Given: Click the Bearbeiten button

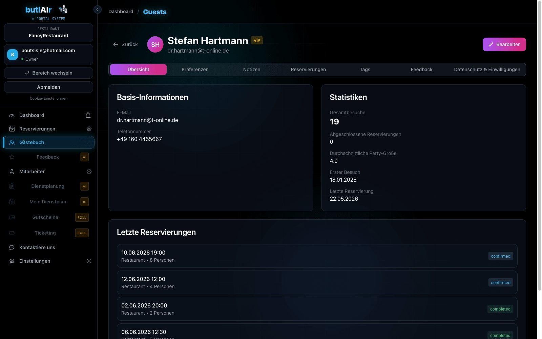Looking at the screenshot, I should pos(504,44).
